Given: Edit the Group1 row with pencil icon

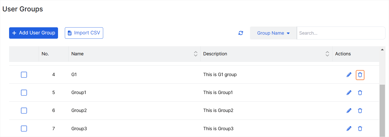Looking at the screenshot, I should point(349,93).
